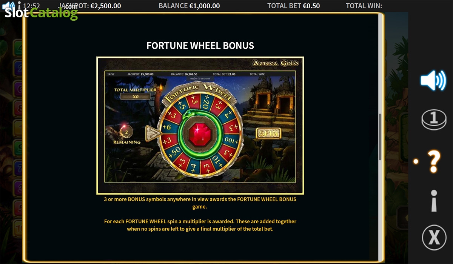This screenshot has width=453, height=264.
Task: Click the Fortune Wheel preview image
Action: click(x=200, y=126)
